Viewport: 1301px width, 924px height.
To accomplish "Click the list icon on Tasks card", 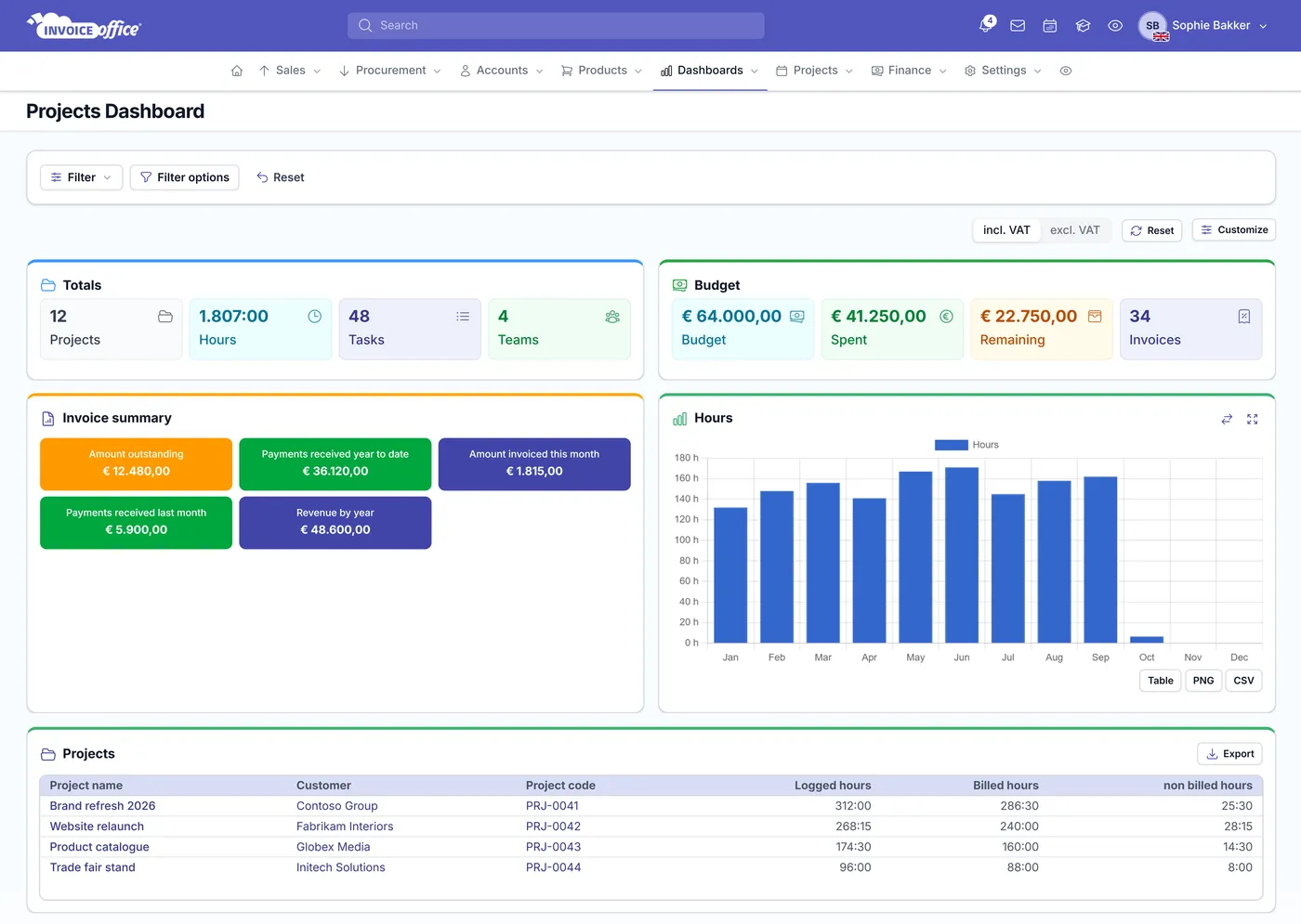I will (x=463, y=317).
